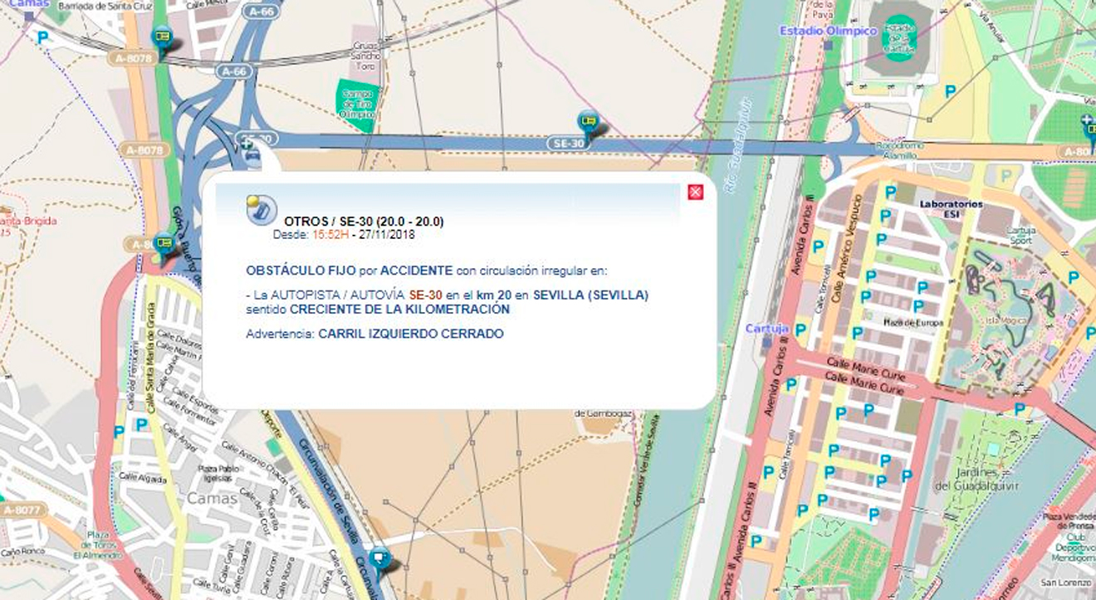
Task: Click the Estadio Olímpico map label
Action: coord(828,31)
